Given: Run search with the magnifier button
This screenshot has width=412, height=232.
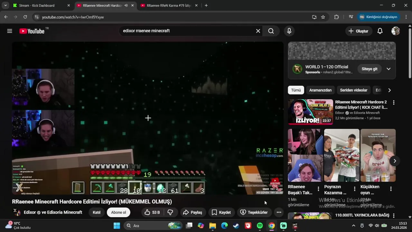Looking at the screenshot, I should point(271,31).
